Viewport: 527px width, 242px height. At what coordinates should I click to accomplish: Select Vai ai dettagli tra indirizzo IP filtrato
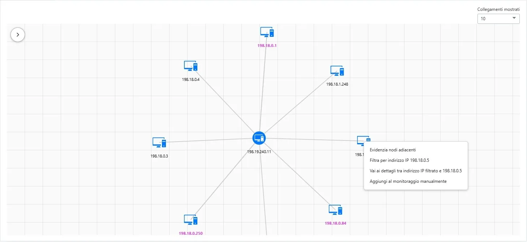point(416,171)
